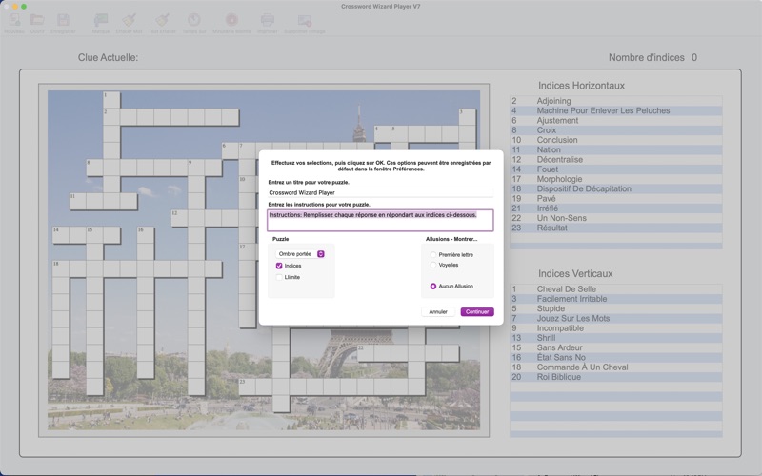Select horizontal clue 10 Conclusion
762x476 pixels.
coord(615,140)
